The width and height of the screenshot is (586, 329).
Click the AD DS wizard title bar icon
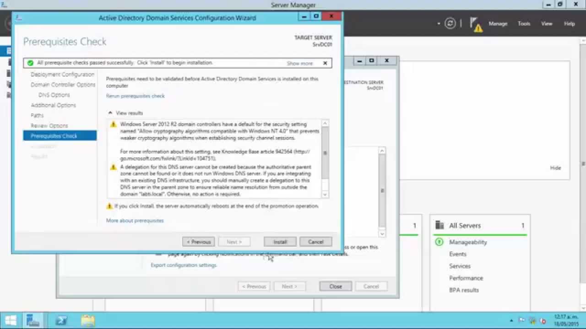(x=19, y=18)
